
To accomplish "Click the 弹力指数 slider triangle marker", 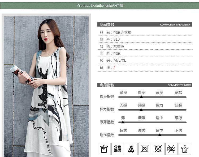I will point(141,109).
